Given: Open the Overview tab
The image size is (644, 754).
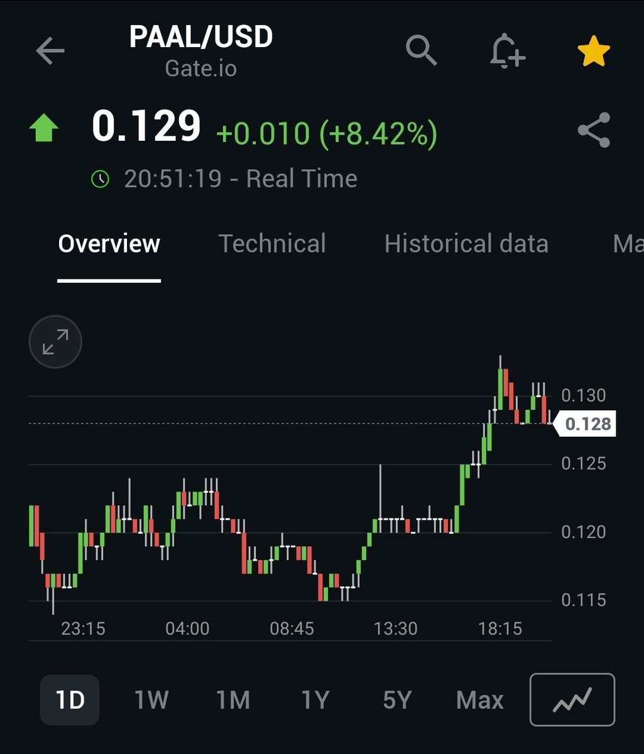Looking at the screenshot, I should coord(109,244).
